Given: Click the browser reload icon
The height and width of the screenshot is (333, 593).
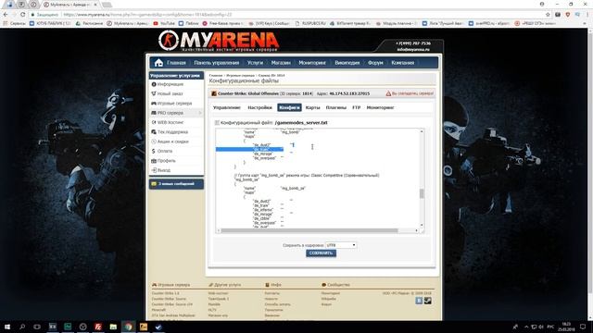Looking at the screenshot, I should click(x=22, y=15).
